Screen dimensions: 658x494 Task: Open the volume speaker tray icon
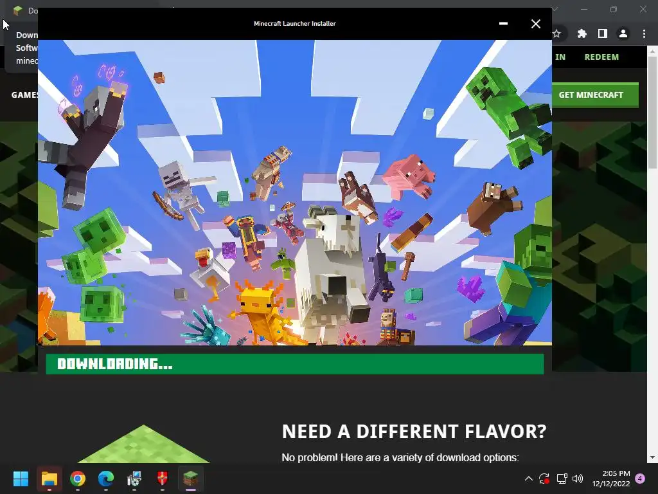pyautogui.click(x=578, y=479)
